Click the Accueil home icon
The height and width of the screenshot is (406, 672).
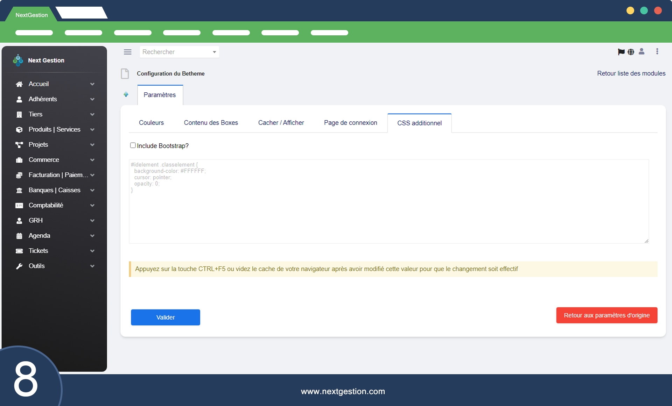19,84
